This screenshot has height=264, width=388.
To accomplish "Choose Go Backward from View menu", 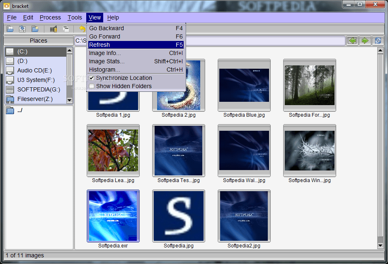I will 136,28.
